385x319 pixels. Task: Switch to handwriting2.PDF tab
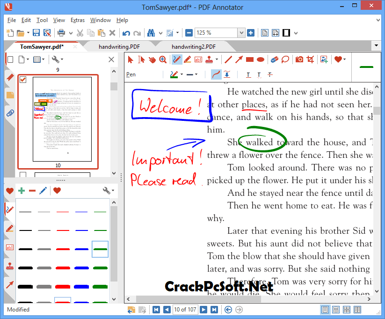(194, 47)
